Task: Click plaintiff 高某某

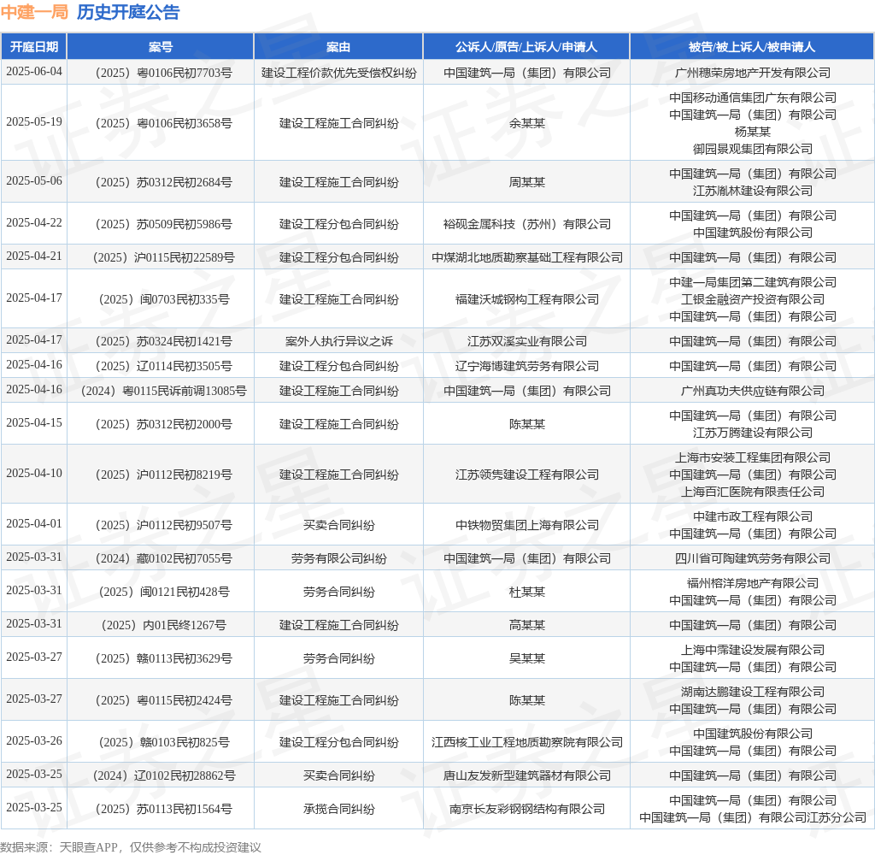Action: click(526, 626)
